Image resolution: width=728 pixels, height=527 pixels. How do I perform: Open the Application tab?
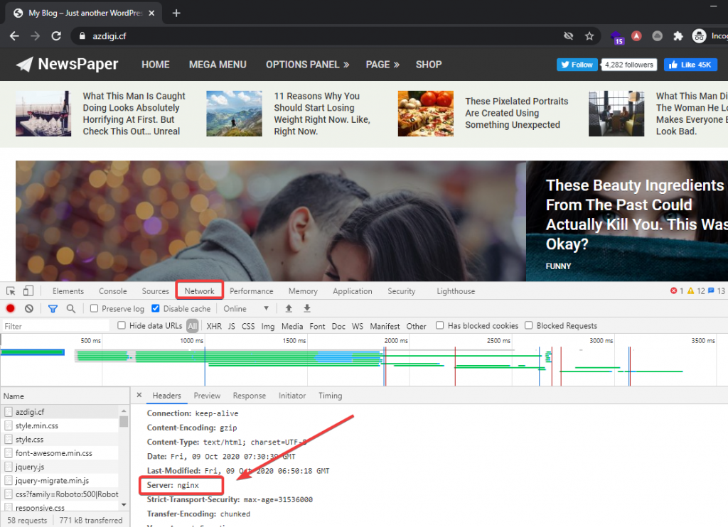(353, 291)
